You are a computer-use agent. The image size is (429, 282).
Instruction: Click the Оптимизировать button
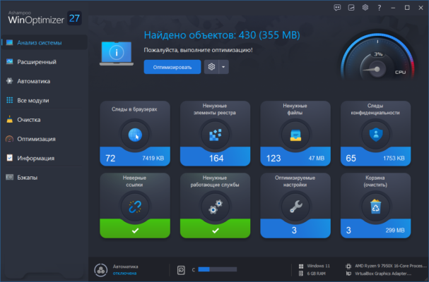172,67
